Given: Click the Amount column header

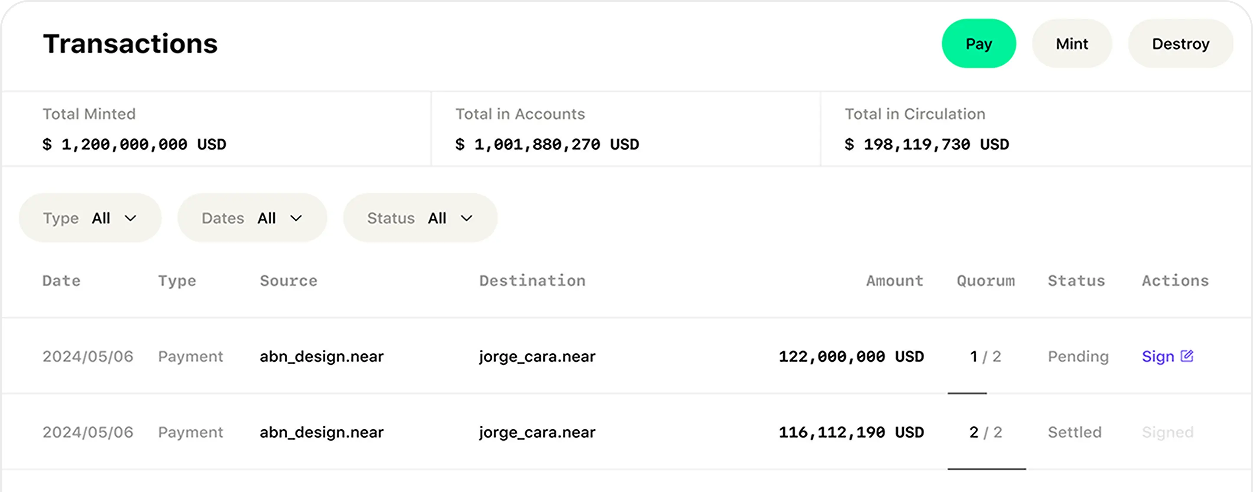Looking at the screenshot, I should [895, 281].
